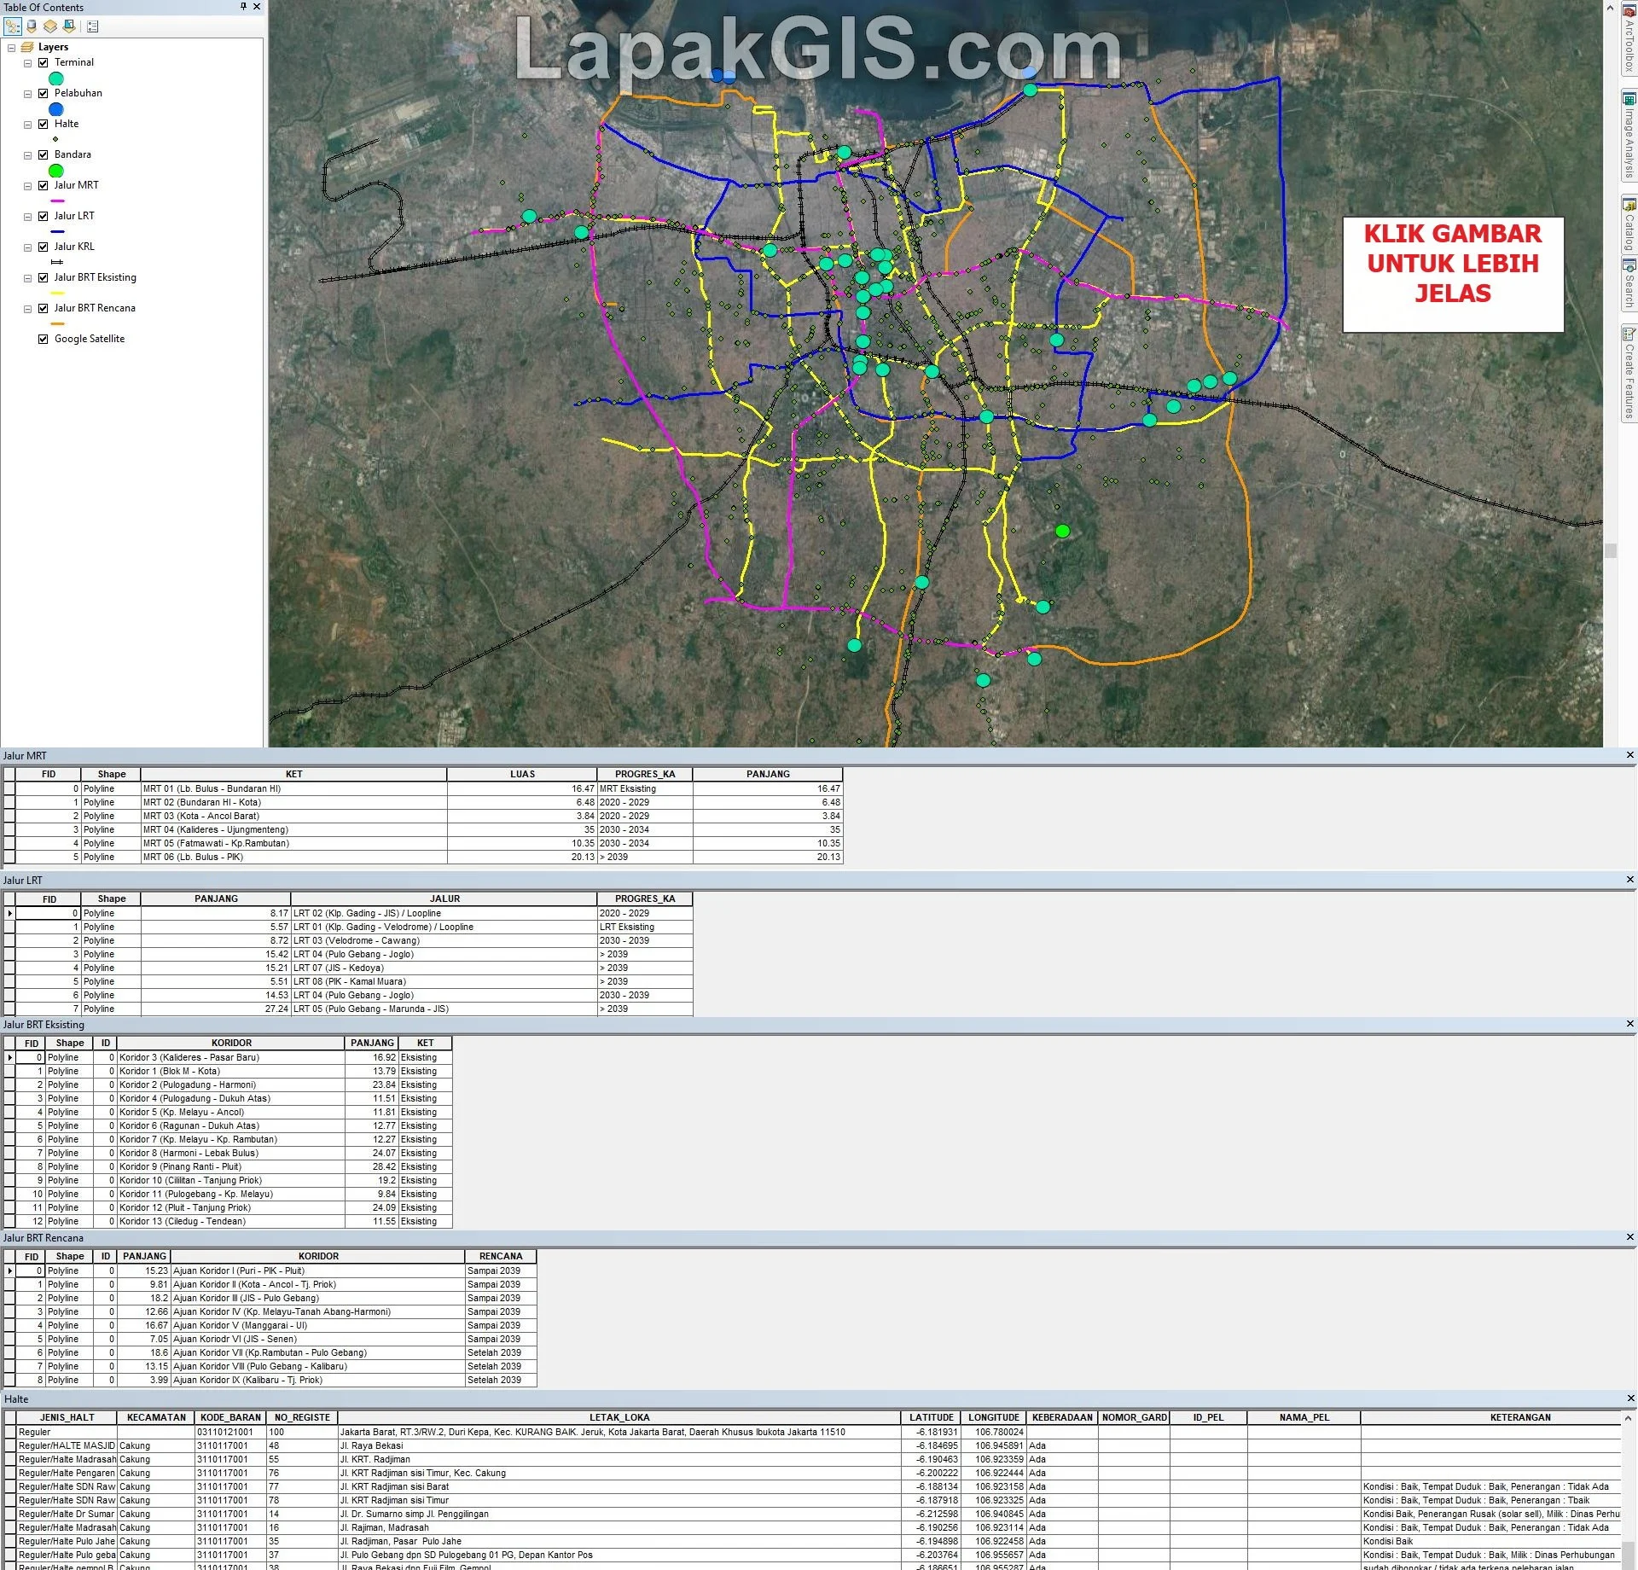Viewport: 1638px width, 1570px height.
Task: Open the ArcToolbox side tab
Action: (1629, 38)
